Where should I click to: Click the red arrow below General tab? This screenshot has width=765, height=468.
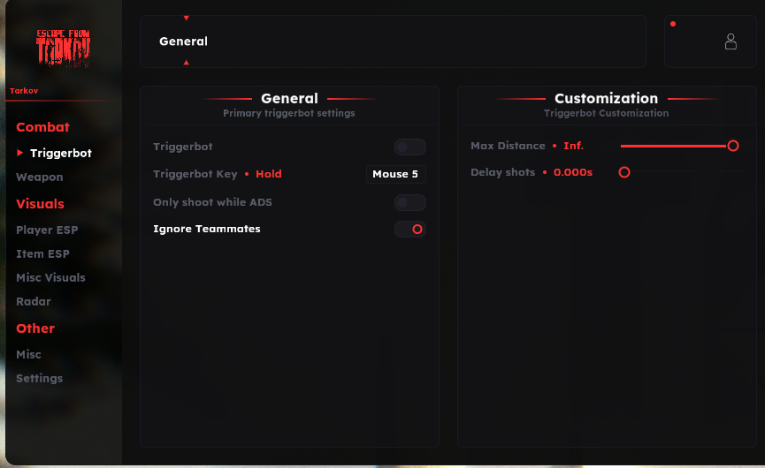(186, 63)
